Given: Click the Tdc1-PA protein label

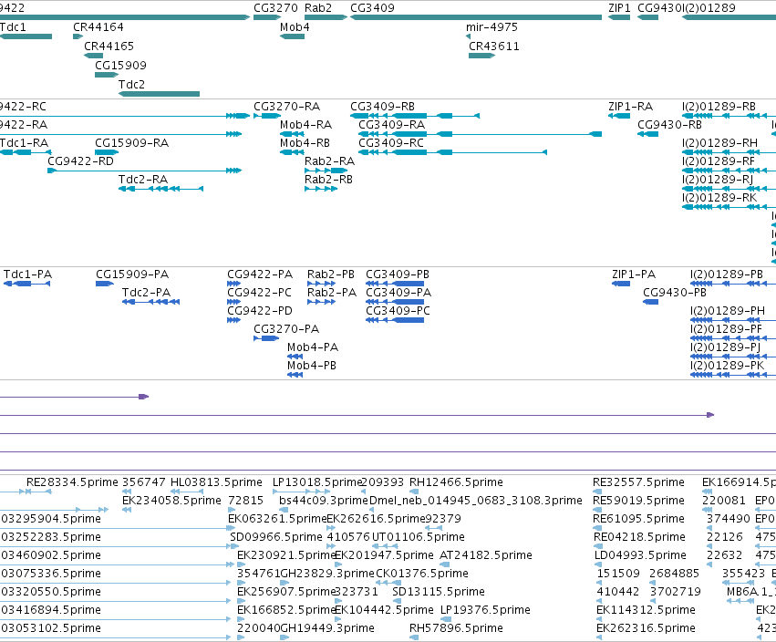Looking at the screenshot, I should pyautogui.click(x=27, y=274).
